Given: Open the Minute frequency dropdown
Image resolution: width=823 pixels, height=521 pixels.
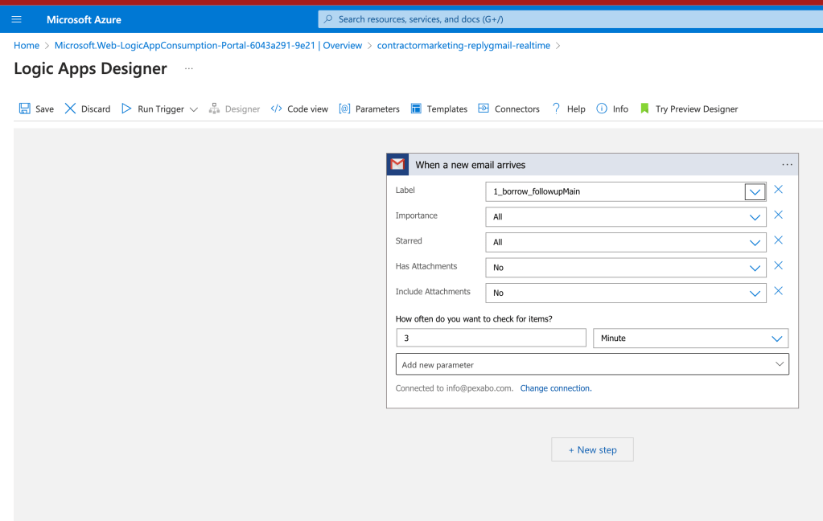Looking at the screenshot, I should click(691, 338).
